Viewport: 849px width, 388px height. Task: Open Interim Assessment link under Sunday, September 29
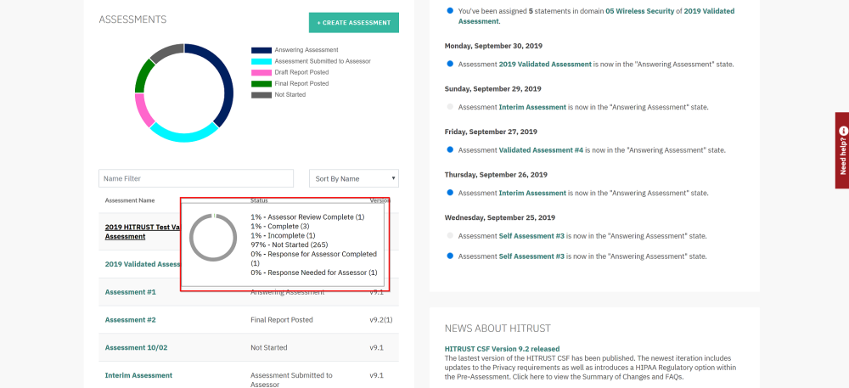[x=532, y=107]
